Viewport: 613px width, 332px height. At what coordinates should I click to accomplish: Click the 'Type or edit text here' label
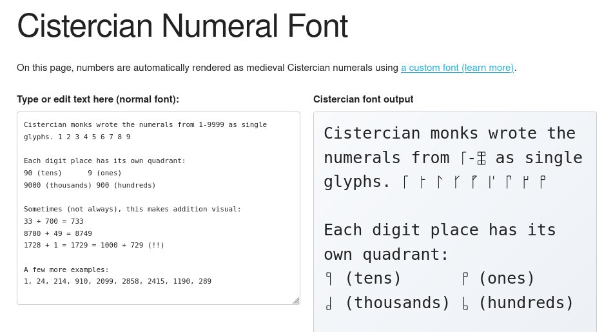coord(98,99)
